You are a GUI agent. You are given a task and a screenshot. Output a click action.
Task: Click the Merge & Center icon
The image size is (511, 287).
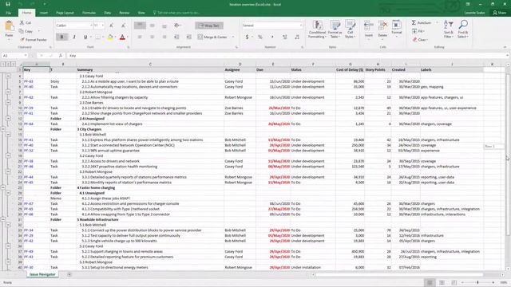[200, 37]
